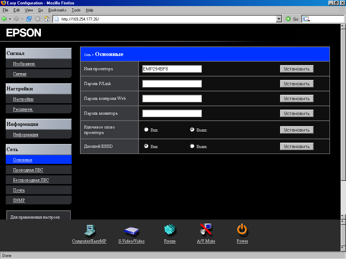Viewport: 346px width, 259px height.
Task: Click Установить for Ключевое слово проектора
Action: coord(297,130)
